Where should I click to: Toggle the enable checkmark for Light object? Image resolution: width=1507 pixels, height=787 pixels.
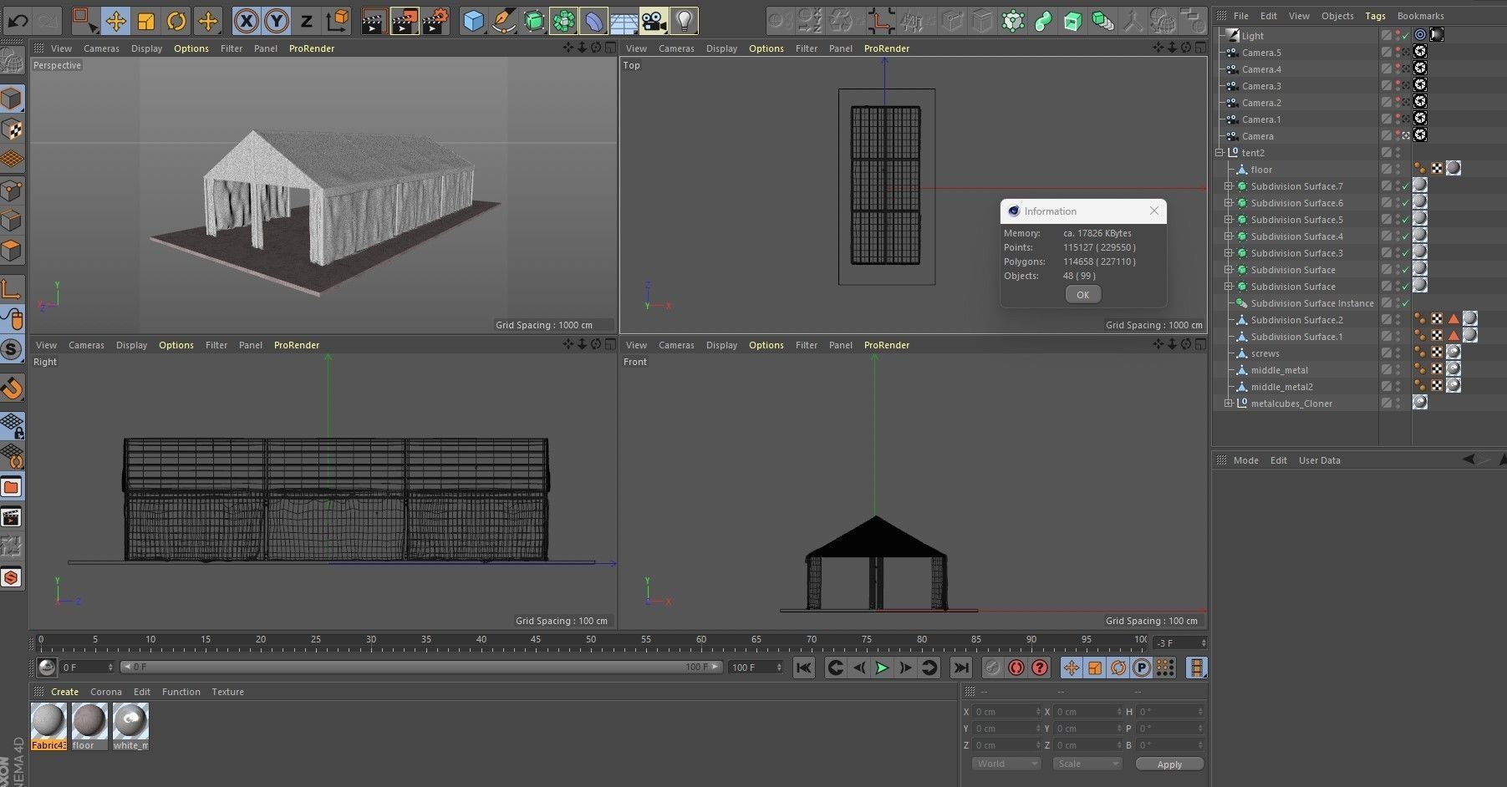[x=1406, y=36]
